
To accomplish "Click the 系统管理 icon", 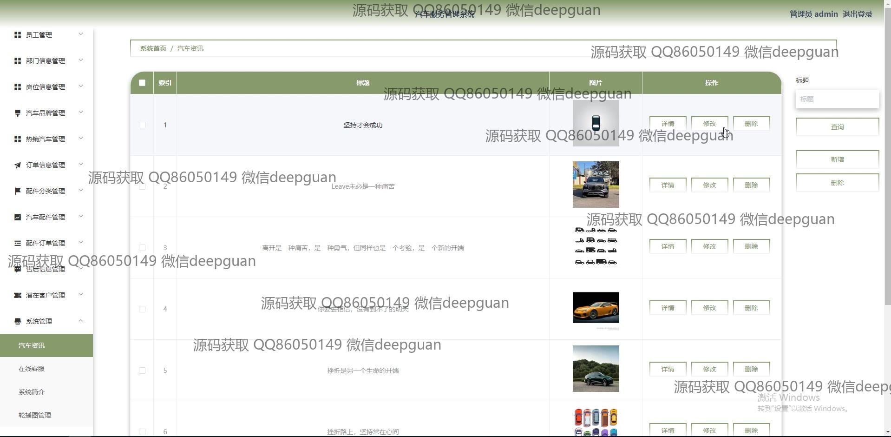I will pos(18,321).
